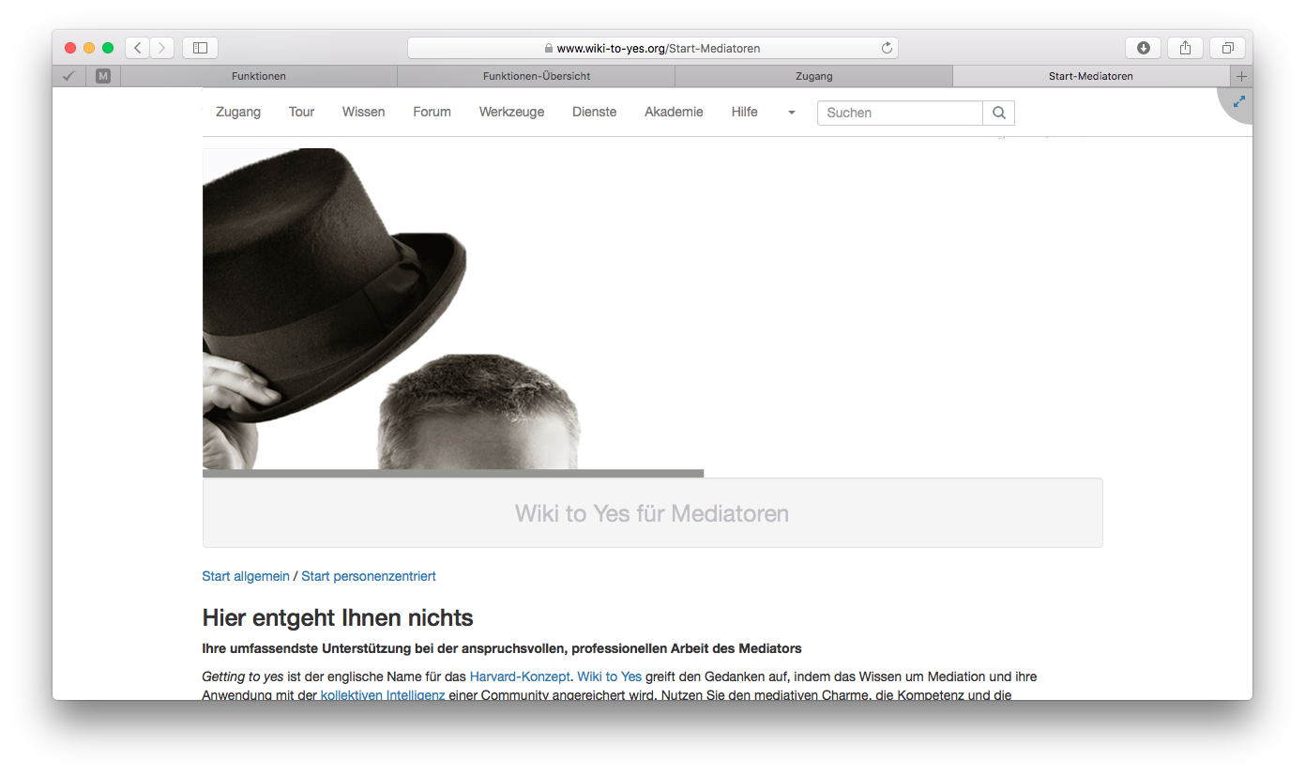Switch to the Zugang tab
The height and width of the screenshot is (775, 1305).
point(813,76)
